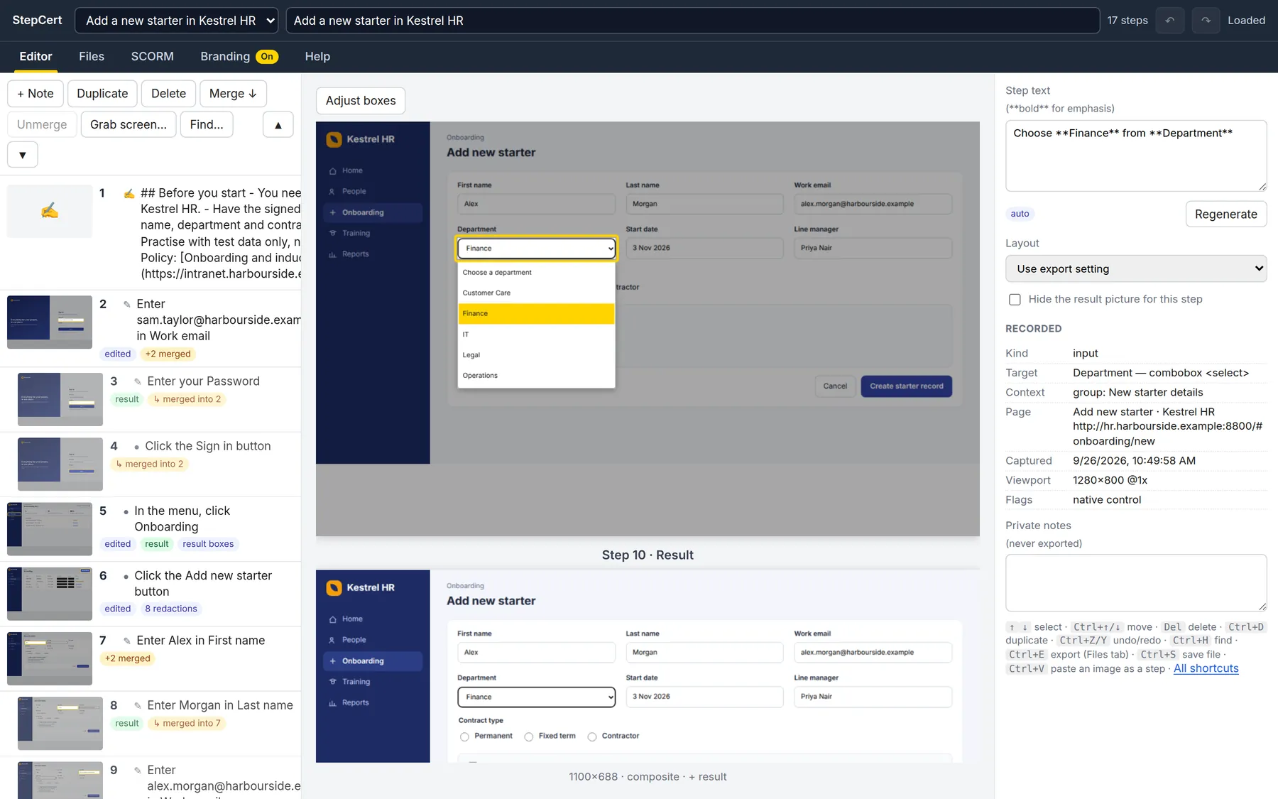Screen dimensions: 1278x799
Task: Open the Layout Use export setting dropdown
Action: pyautogui.click(x=1136, y=268)
